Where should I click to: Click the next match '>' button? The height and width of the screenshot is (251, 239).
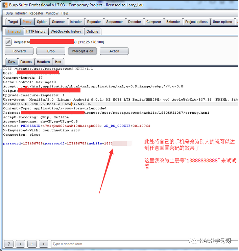pos(44,244)
